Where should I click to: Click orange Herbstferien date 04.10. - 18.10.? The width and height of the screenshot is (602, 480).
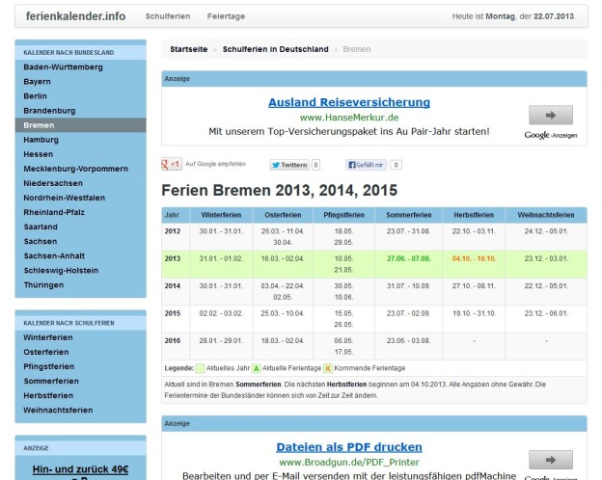click(474, 258)
